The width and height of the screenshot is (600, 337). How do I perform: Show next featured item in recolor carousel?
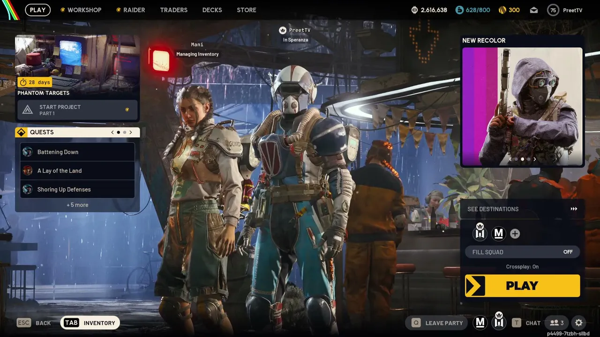pyautogui.click(x=535, y=159)
